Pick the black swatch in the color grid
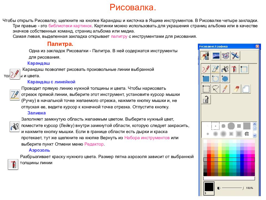The image size is (266, 200). click(205, 174)
